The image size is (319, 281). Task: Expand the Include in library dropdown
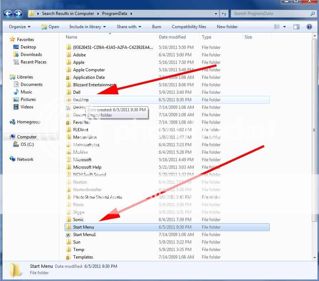(88, 27)
